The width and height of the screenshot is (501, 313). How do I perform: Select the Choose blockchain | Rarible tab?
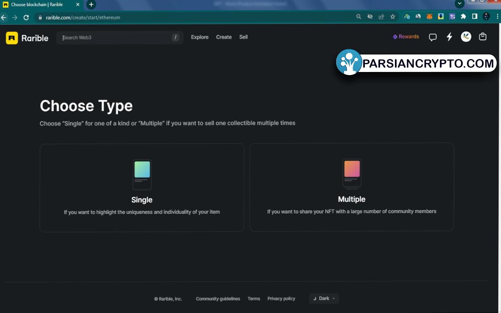41,5
